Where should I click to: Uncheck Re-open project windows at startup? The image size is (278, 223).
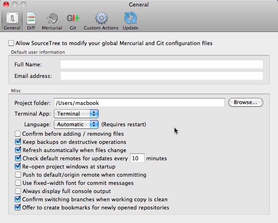click(x=18, y=166)
